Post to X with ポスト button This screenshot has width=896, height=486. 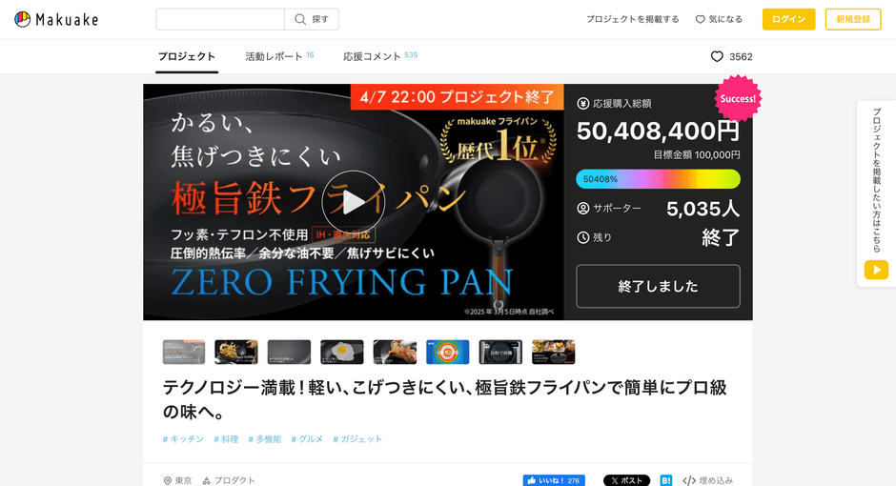pyautogui.click(x=626, y=480)
